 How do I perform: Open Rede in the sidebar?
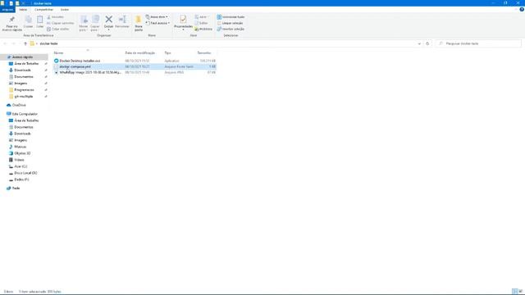pyautogui.click(x=16, y=188)
